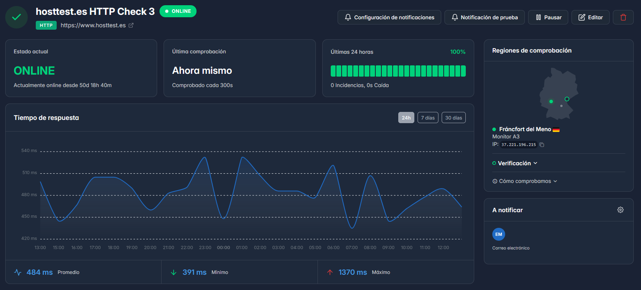Click the 12:00 time axis label
Viewport: 641px width, 290px height.
point(443,247)
